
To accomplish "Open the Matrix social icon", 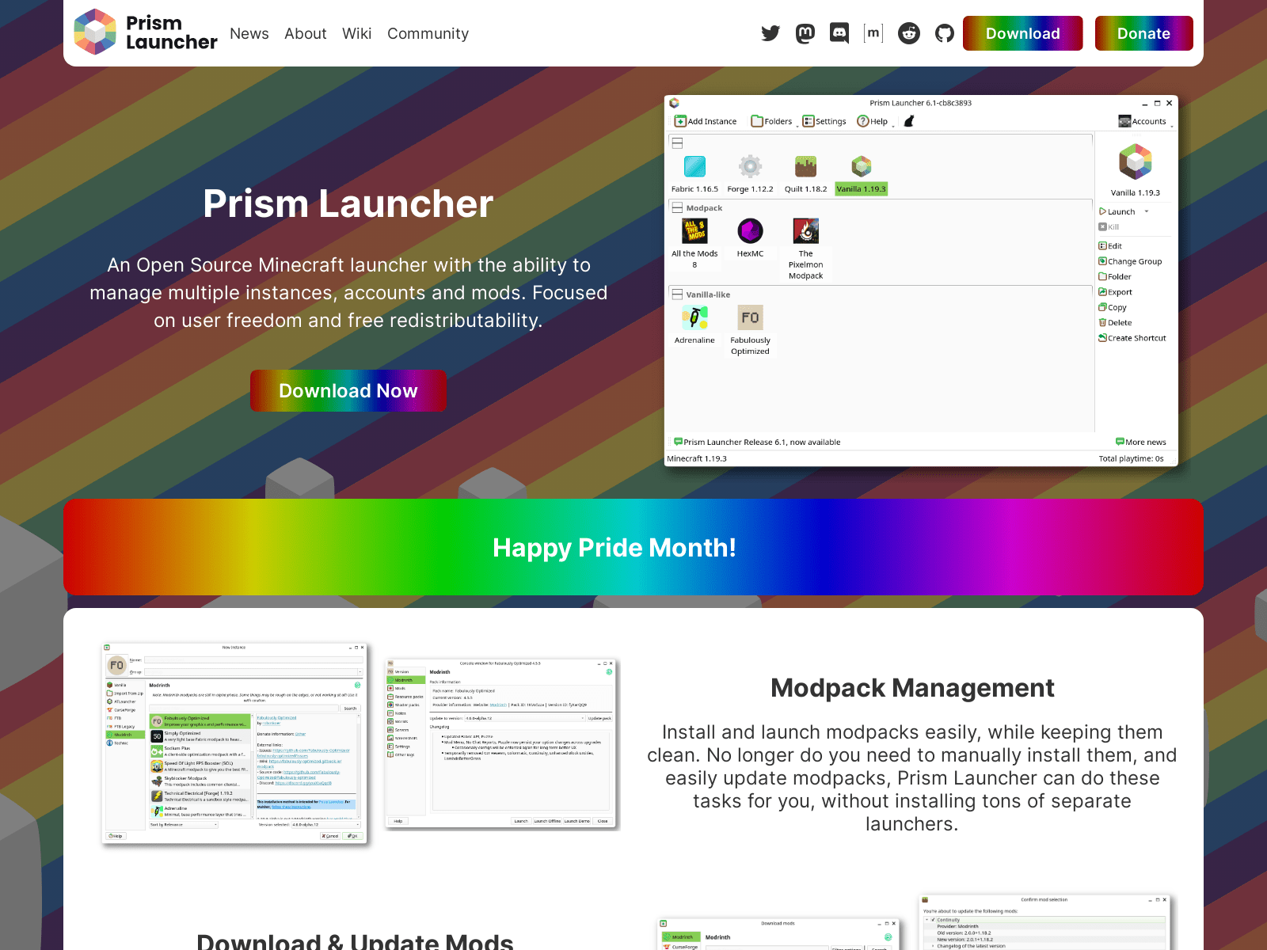I will (x=873, y=33).
